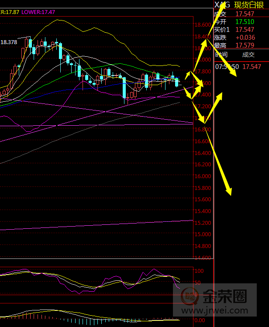Viewport: 269px width, 327px height.
Task: Click the 时间 column header in tick list
Action: tap(221, 55)
